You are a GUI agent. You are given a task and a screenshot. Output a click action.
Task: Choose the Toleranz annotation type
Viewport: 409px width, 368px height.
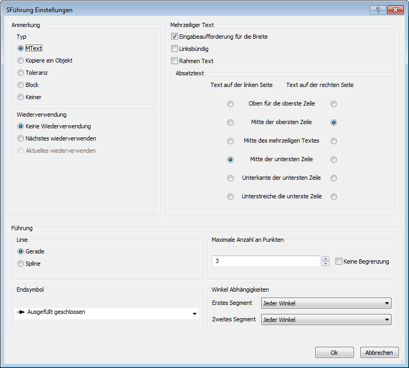21,73
